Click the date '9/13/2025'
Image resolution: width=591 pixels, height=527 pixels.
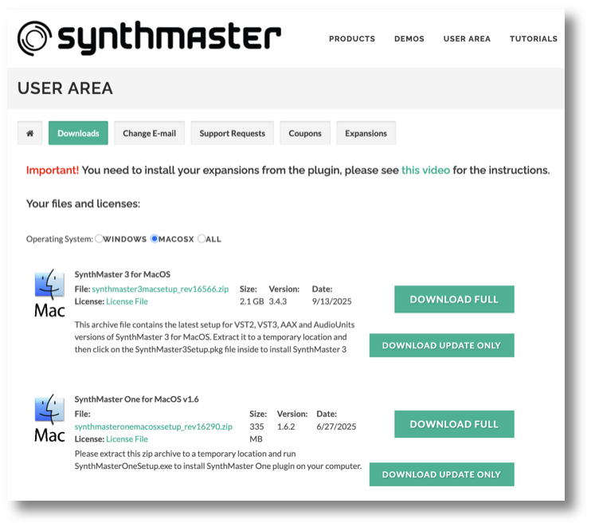(331, 301)
